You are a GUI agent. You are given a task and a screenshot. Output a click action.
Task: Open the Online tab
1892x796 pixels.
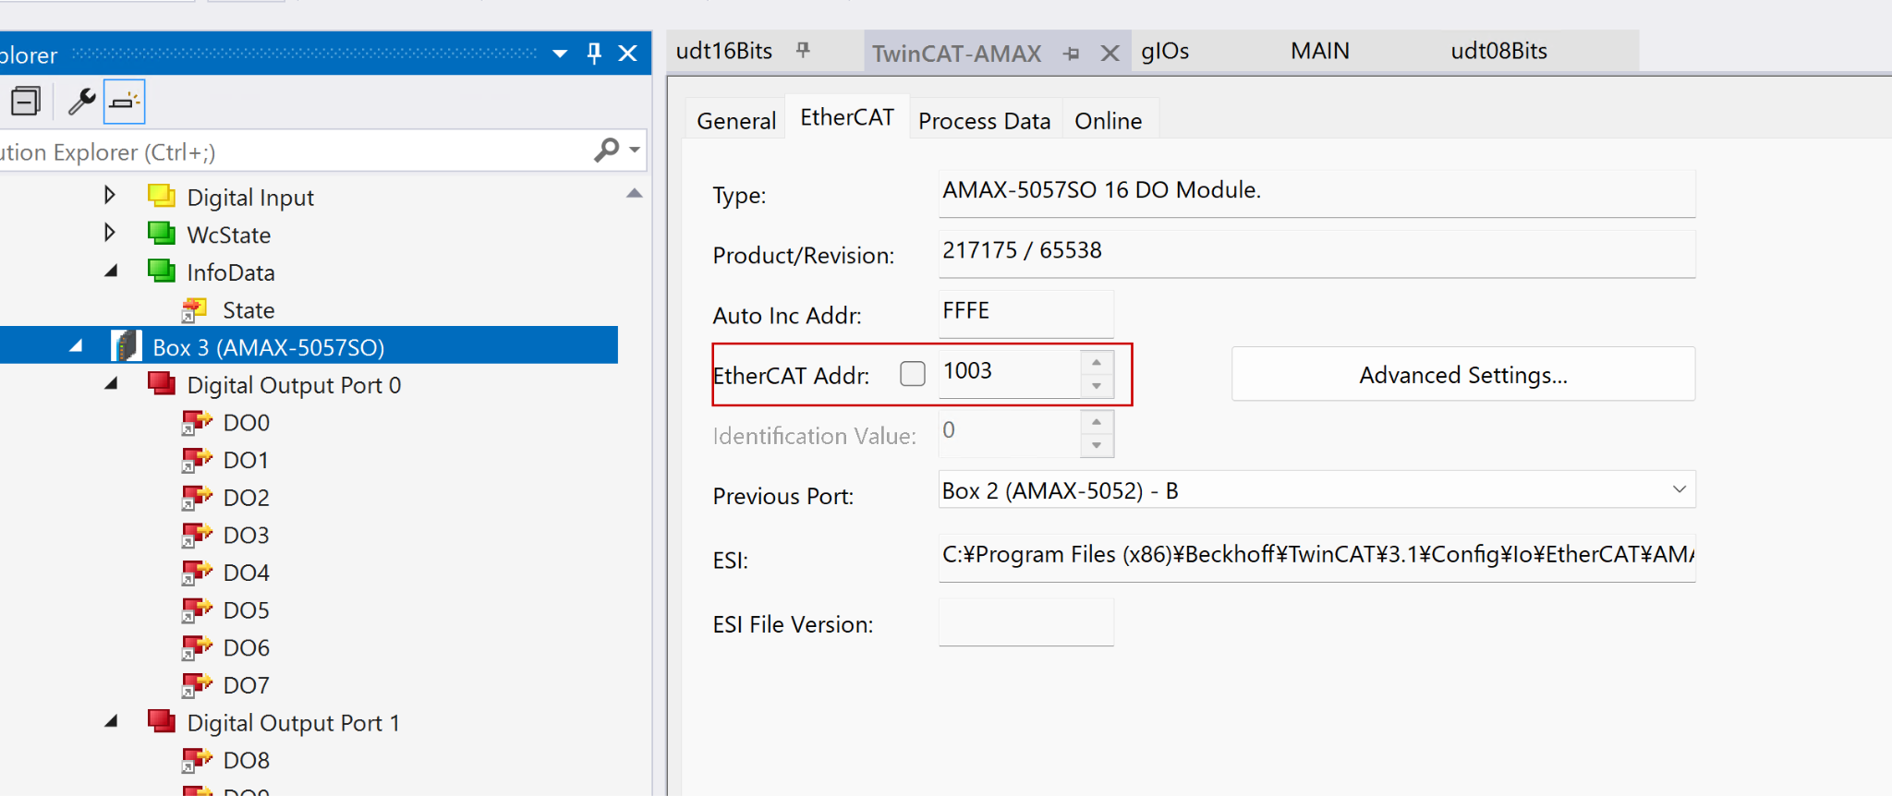[x=1108, y=121]
